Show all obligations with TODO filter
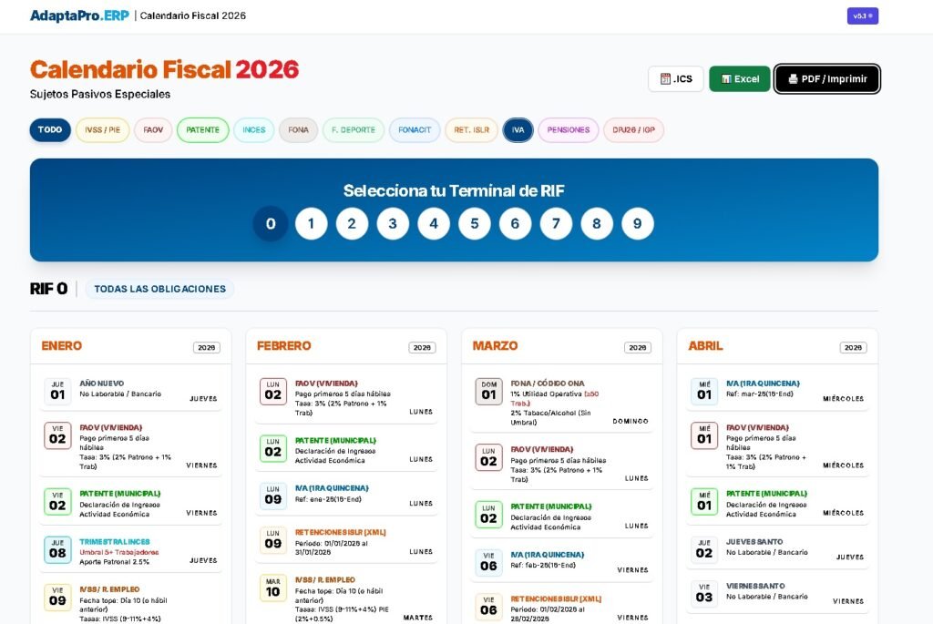Viewport: 933px width, 624px height. pos(50,130)
